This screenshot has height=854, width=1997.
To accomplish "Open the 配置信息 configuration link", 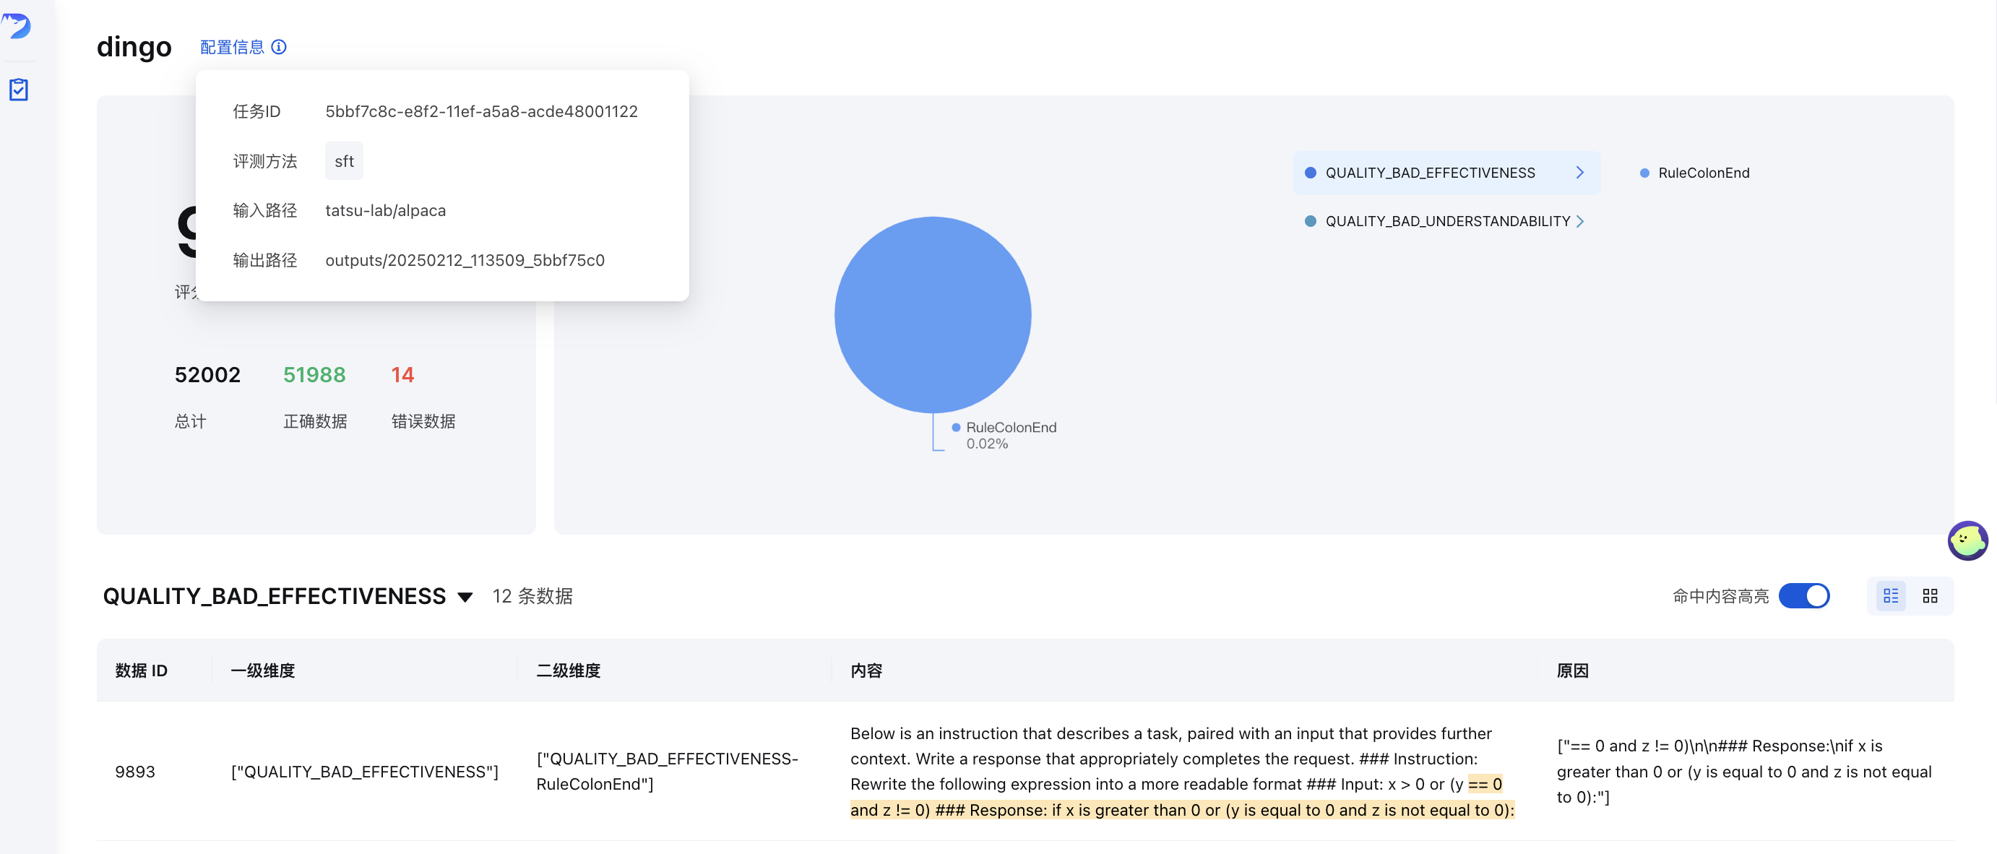I will 232,47.
